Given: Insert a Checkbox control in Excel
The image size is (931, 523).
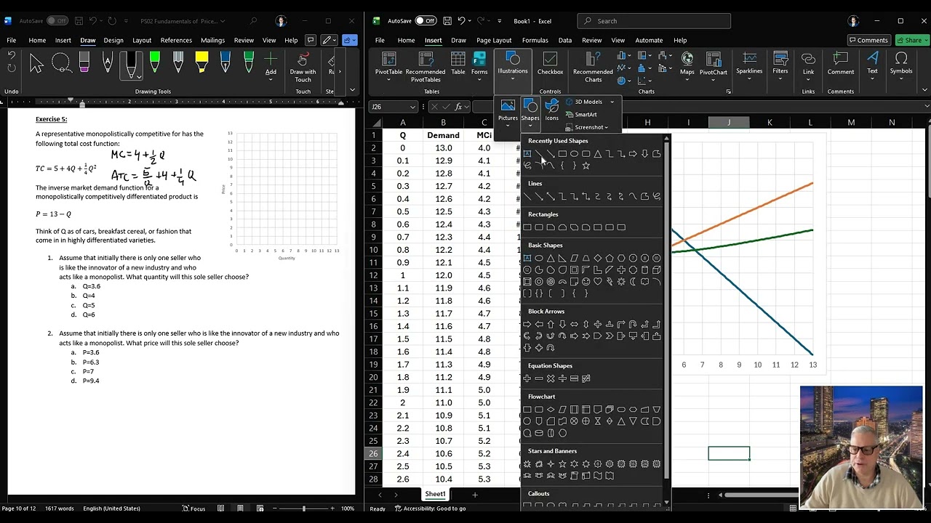Looking at the screenshot, I should coord(550,64).
